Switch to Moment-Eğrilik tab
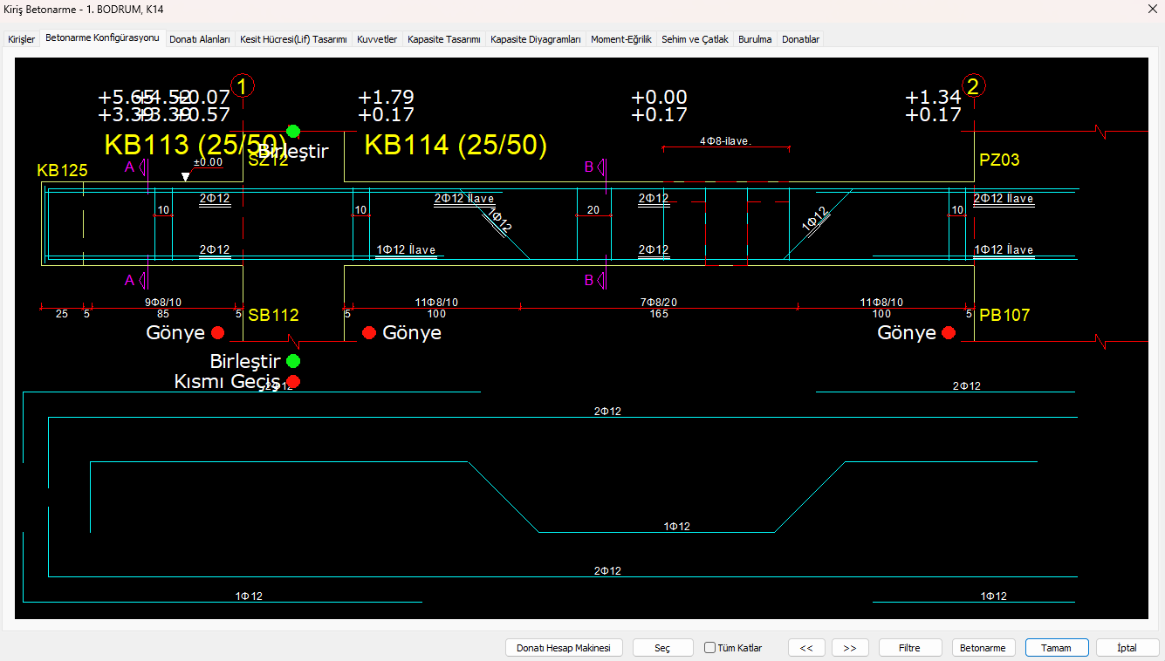Viewport: 1165px width, 661px height. click(621, 39)
